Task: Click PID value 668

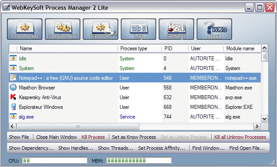Action: 168,107
